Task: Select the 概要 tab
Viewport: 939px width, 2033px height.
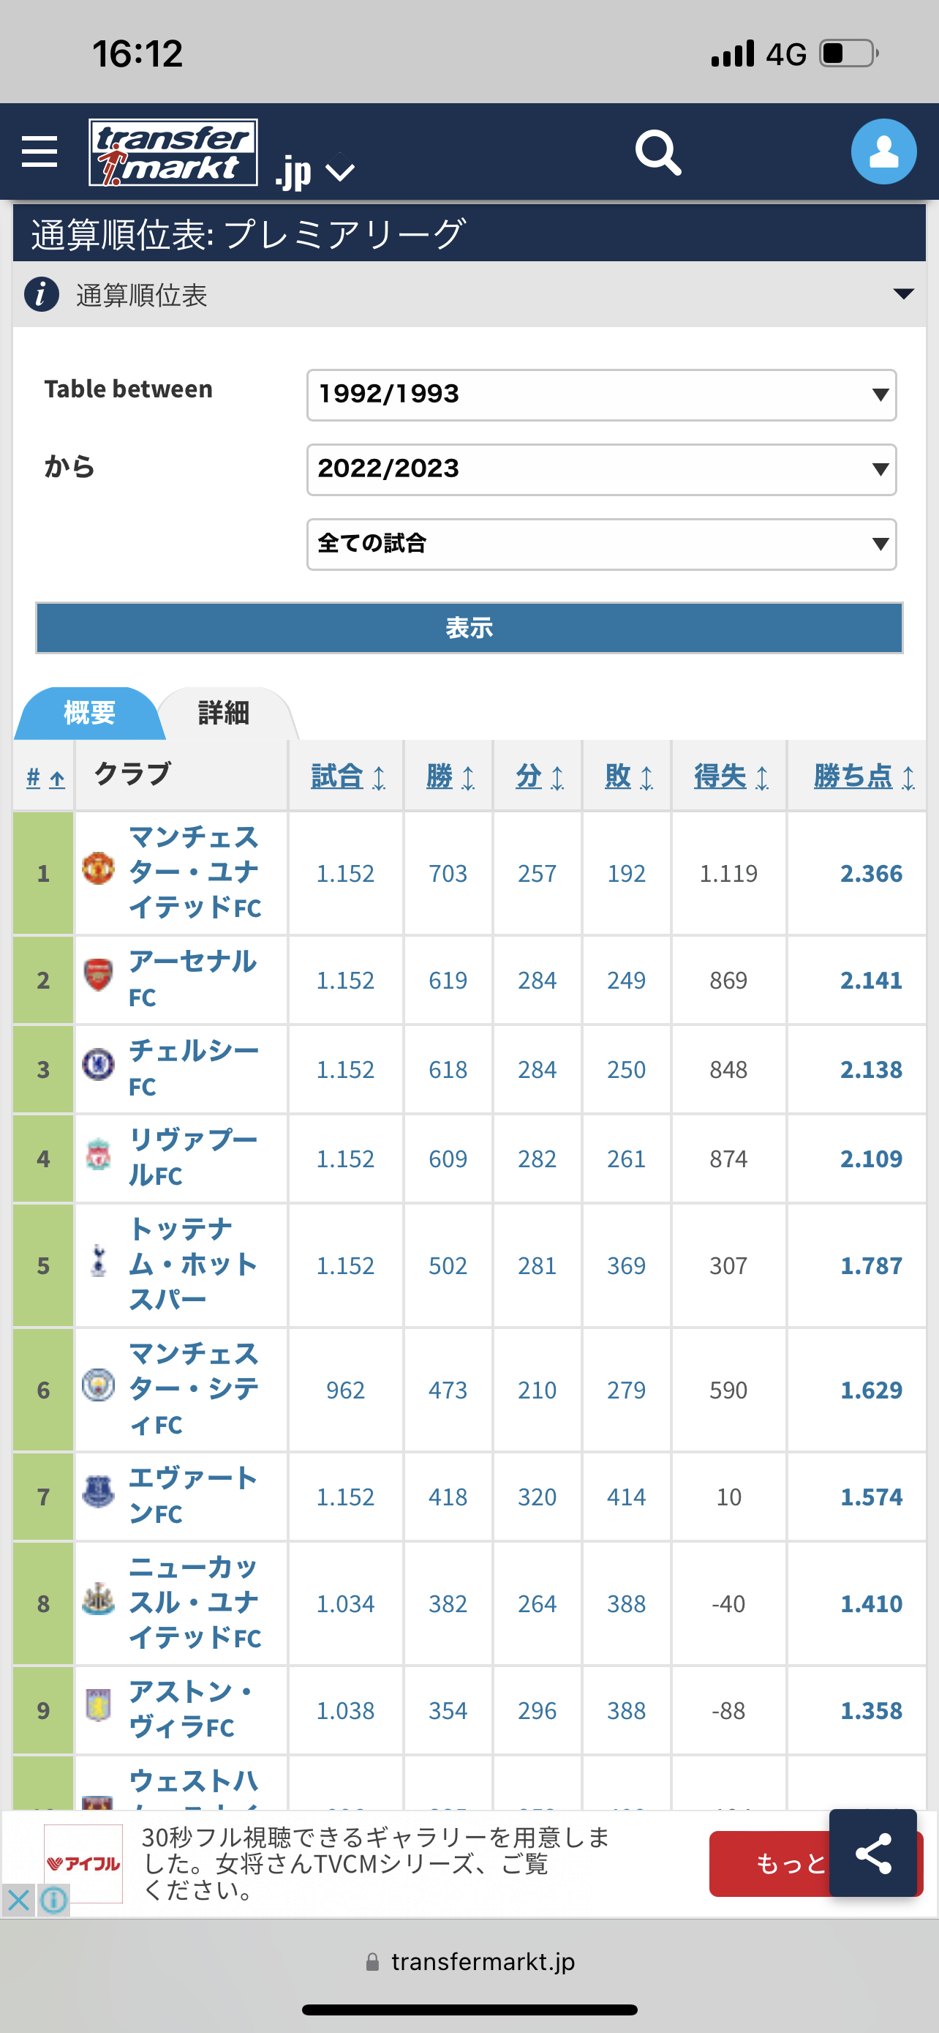Action: 89,714
